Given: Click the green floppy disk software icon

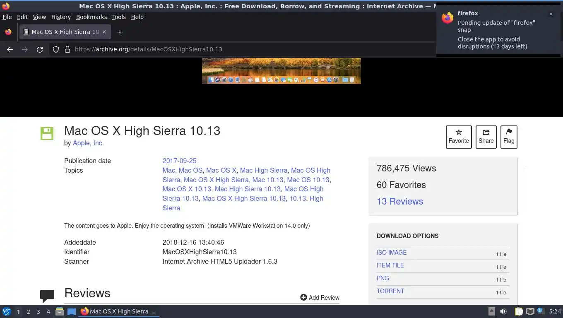Looking at the screenshot, I should (x=47, y=133).
